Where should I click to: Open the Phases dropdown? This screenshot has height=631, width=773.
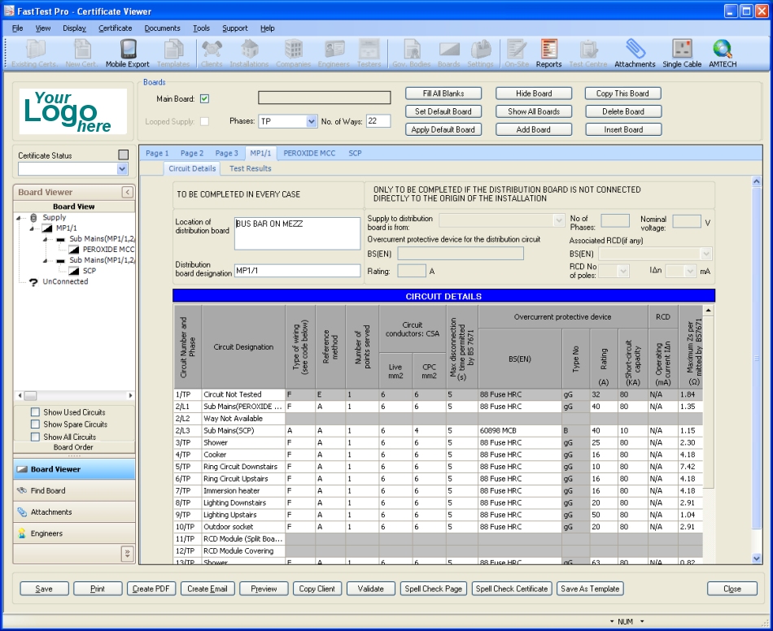pyautogui.click(x=311, y=121)
